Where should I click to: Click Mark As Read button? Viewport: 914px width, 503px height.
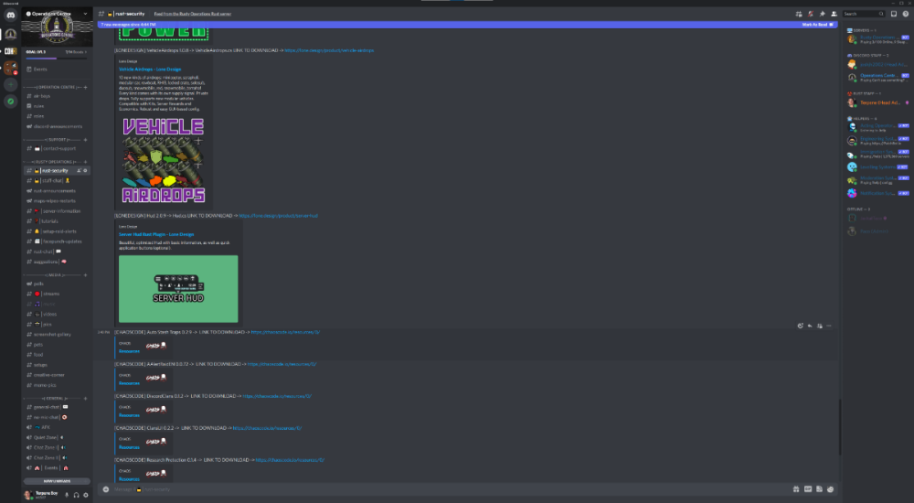point(817,25)
